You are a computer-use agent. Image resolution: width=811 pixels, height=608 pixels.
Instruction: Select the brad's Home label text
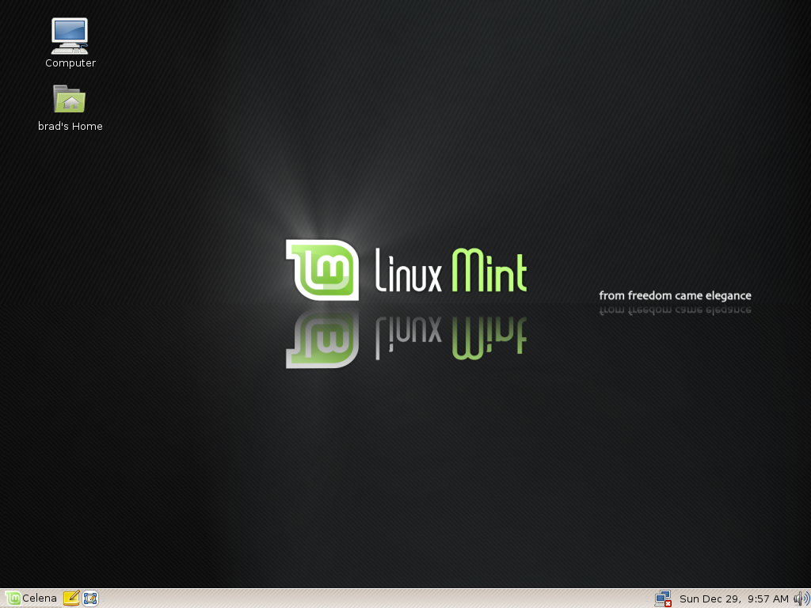70,126
